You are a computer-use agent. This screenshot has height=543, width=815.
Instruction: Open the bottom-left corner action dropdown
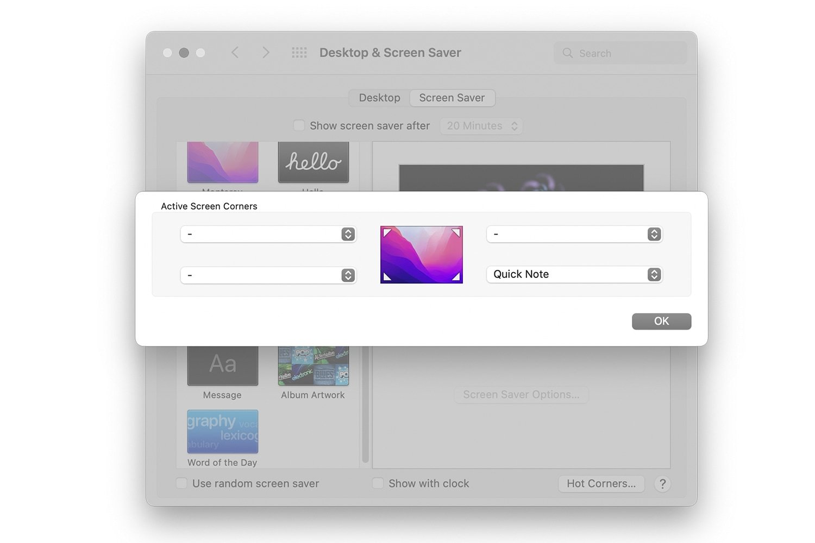[x=268, y=275]
